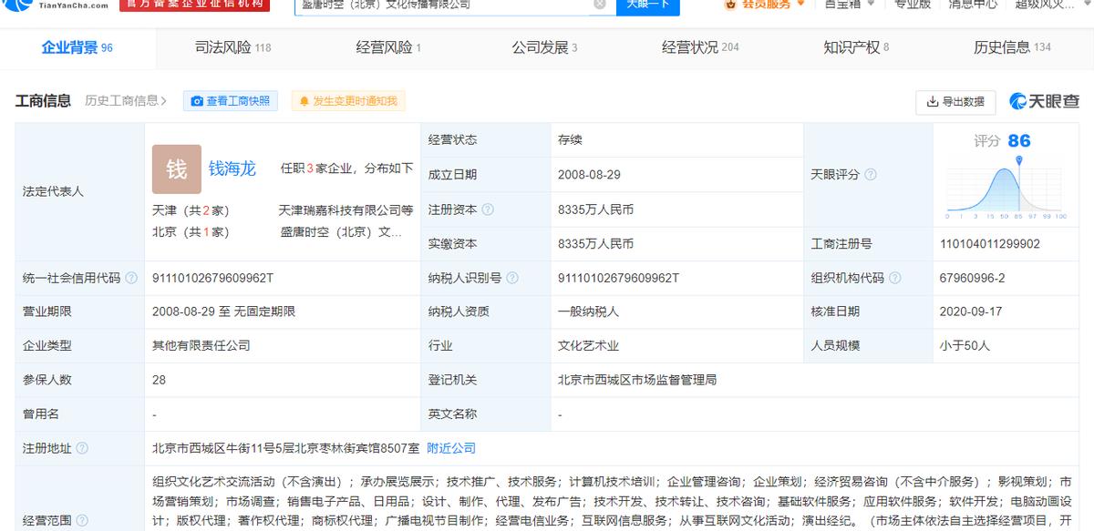Click 行业 value 文化艺术业

pos(588,346)
